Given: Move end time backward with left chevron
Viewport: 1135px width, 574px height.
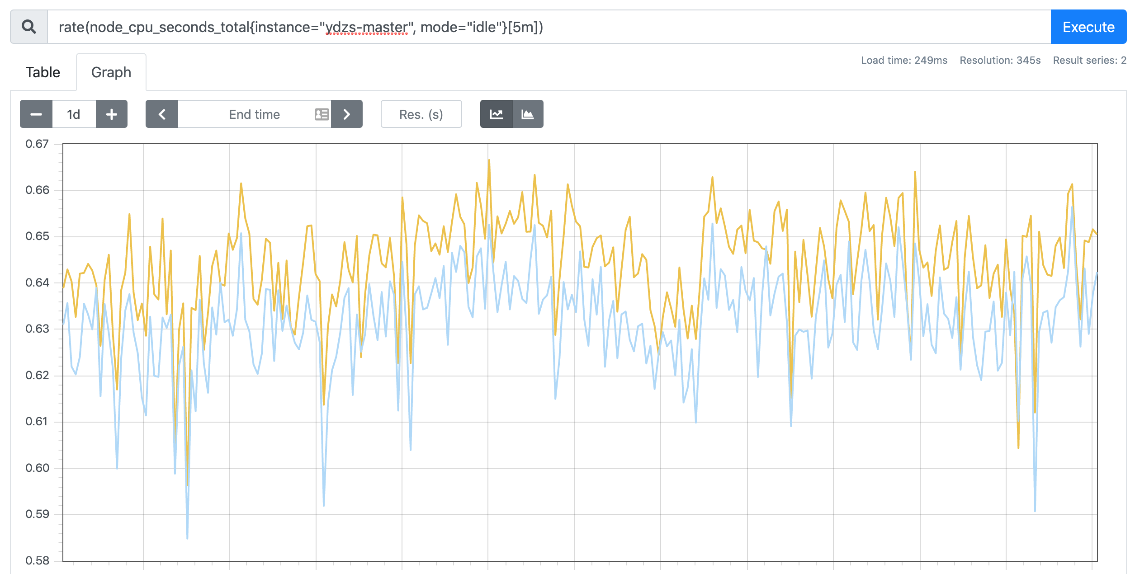Looking at the screenshot, I should 162,114.
